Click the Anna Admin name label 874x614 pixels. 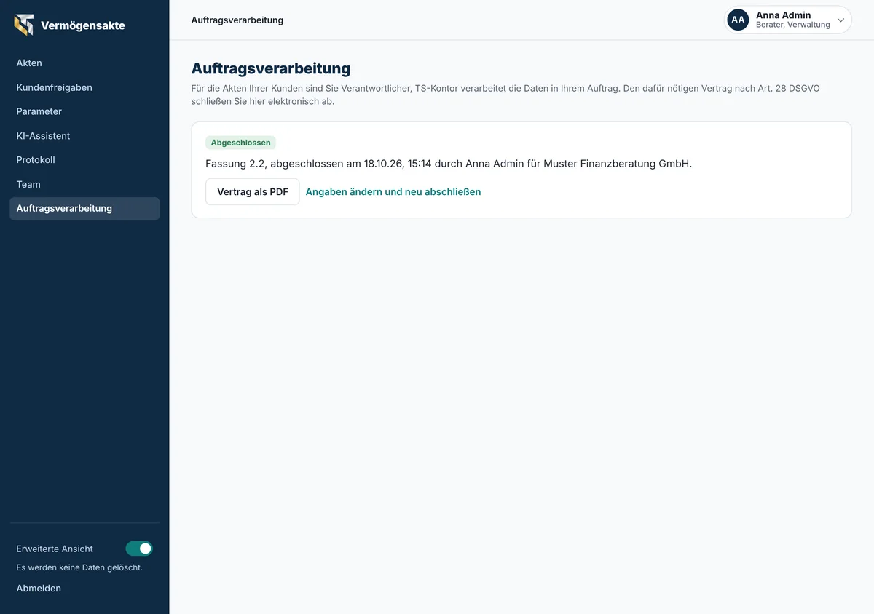click(783, 15)
